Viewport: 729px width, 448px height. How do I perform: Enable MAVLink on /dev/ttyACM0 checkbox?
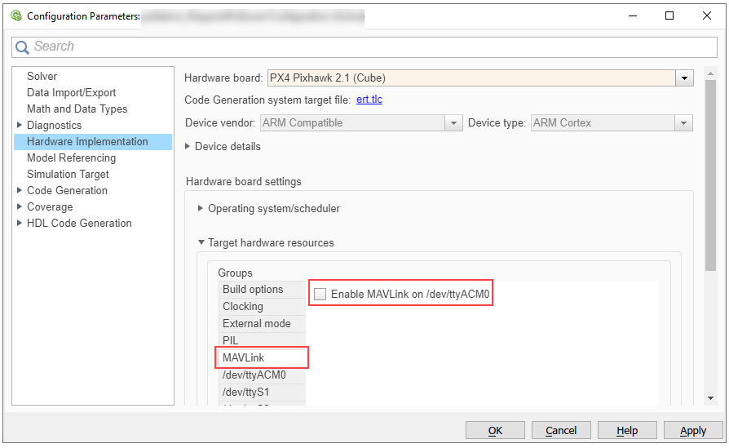click(x=320, y=294)
